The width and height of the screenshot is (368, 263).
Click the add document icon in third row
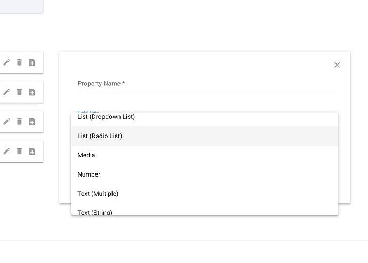pos(32,122)
